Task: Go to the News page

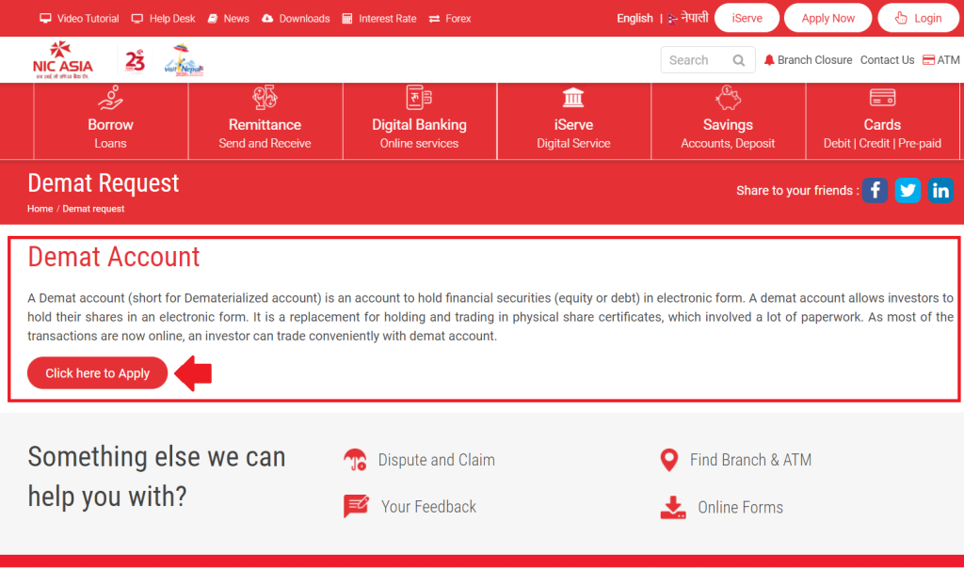Action: [x=229, y=19]
